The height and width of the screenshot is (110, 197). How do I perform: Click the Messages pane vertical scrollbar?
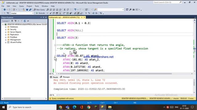[194, 83]
